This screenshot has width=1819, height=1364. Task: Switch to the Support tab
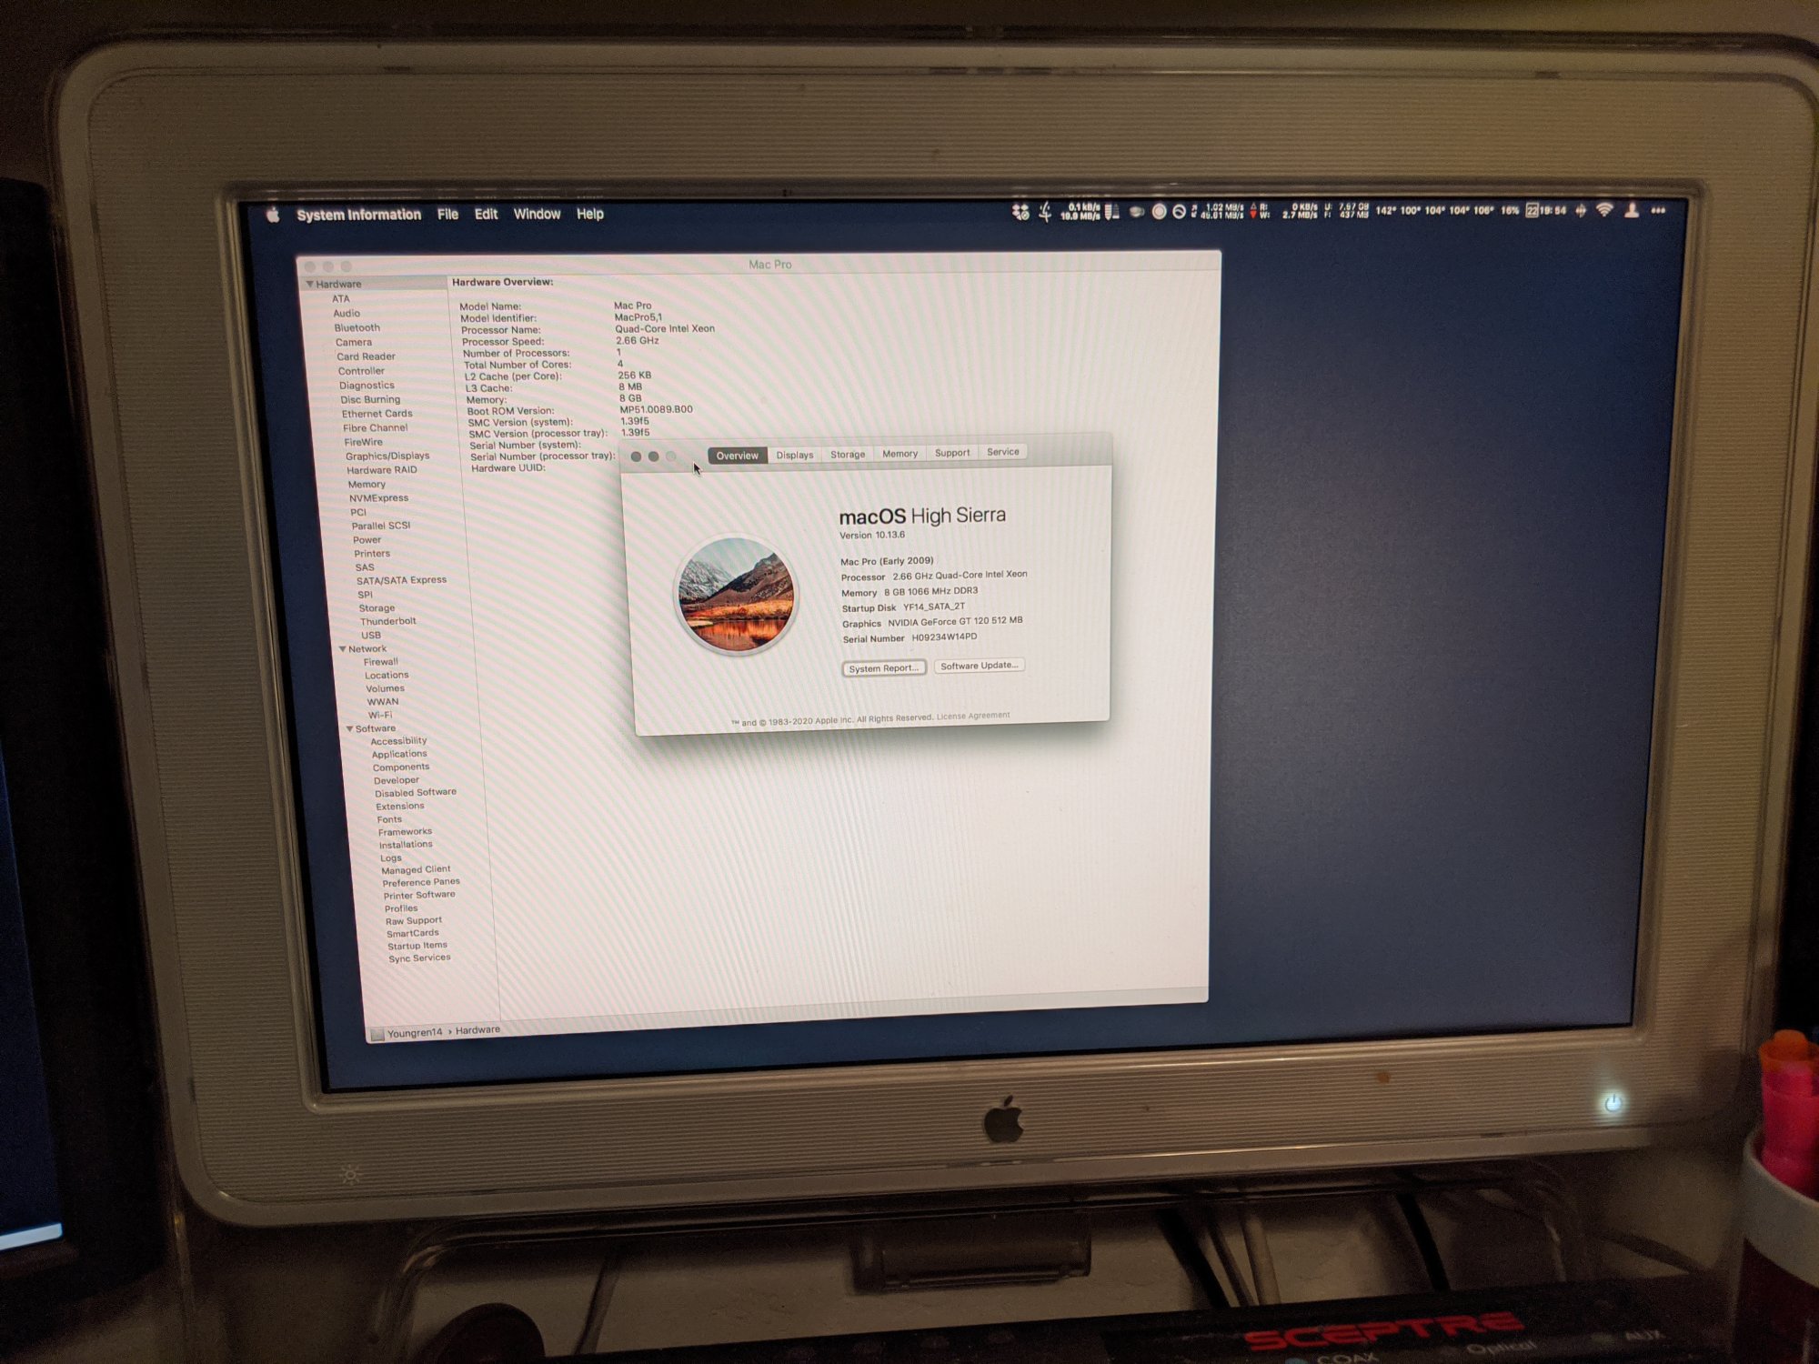(952, 453)
